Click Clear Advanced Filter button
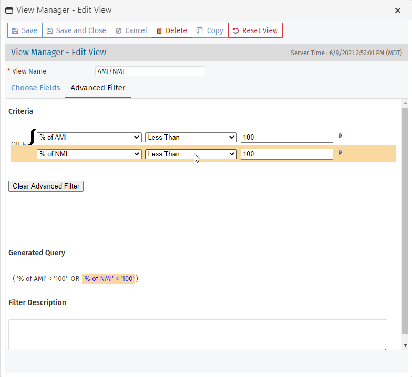 (x=46, y=186)
